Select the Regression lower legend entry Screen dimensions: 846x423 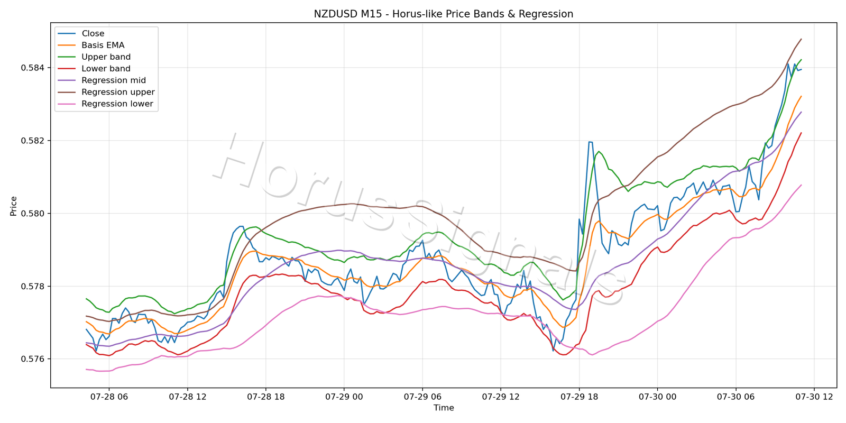105,104
